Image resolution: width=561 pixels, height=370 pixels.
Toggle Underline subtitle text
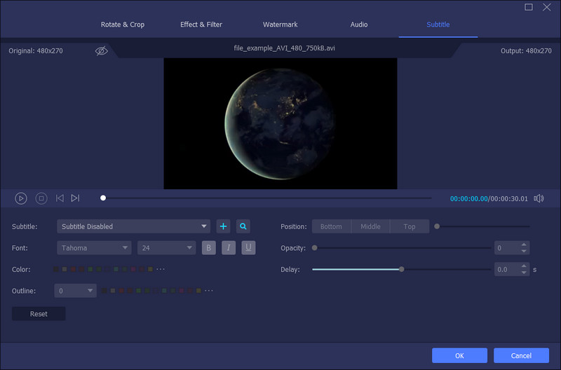(x=248, y=247)
